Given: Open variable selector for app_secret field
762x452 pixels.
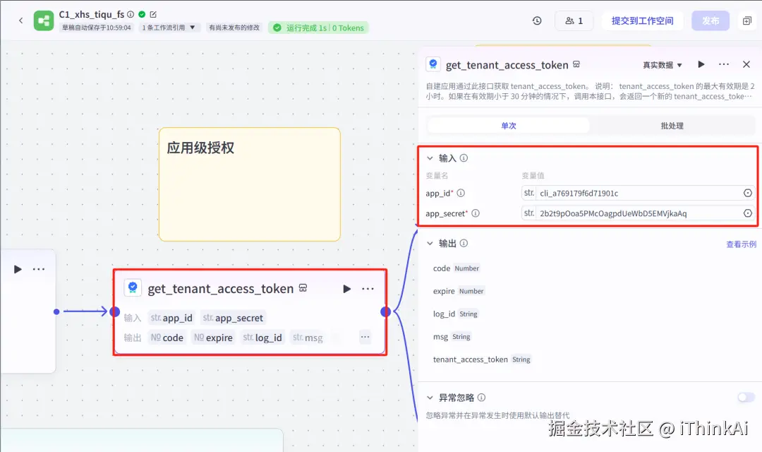Looking at the screenshot, I should [747, 213].
